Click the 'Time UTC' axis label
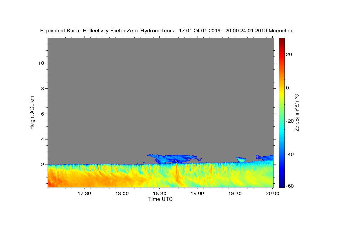This screenshot has width=338, height=225. pos(160,199)
